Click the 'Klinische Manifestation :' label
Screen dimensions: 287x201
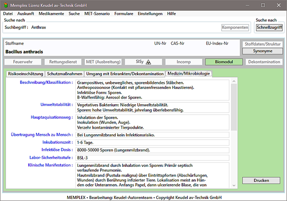click(x=50, y=165)
